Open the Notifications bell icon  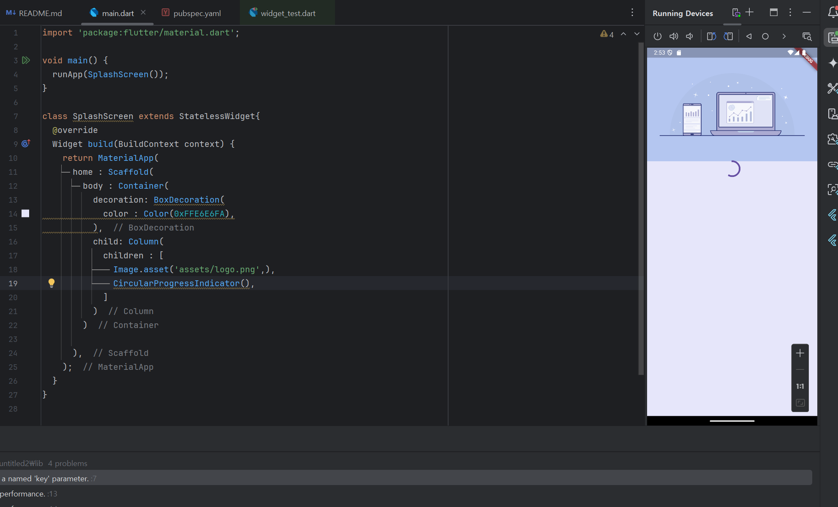832,13
